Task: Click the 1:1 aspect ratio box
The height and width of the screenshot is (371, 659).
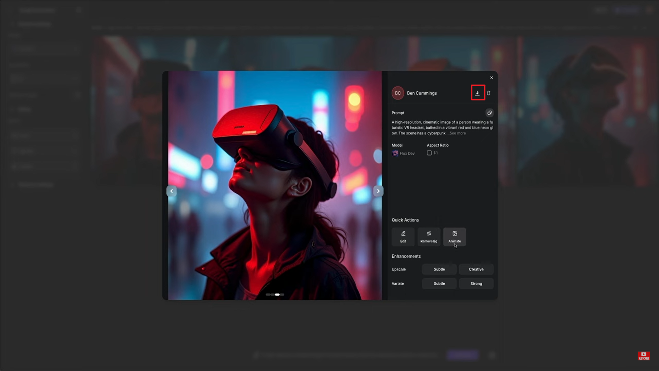Action: click(x=429, y=153)
